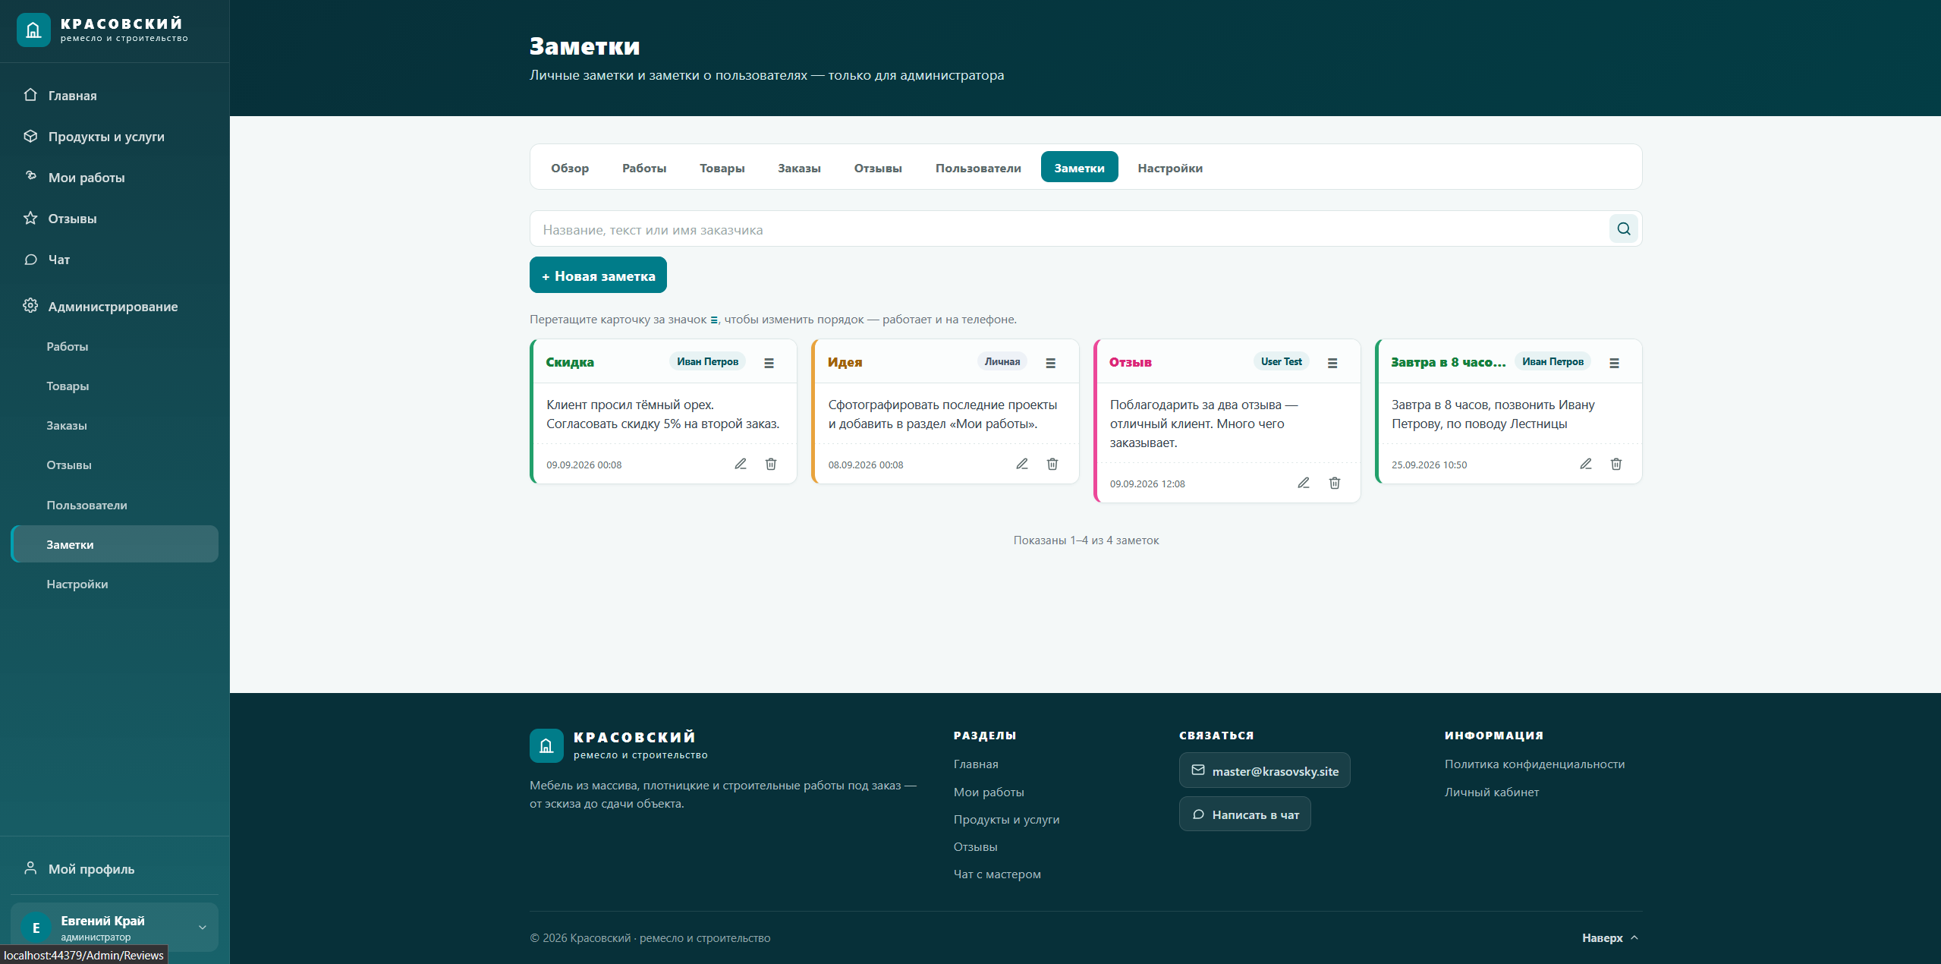
Task: Switch to the Заказы tab
Action: tap(799, 168)
